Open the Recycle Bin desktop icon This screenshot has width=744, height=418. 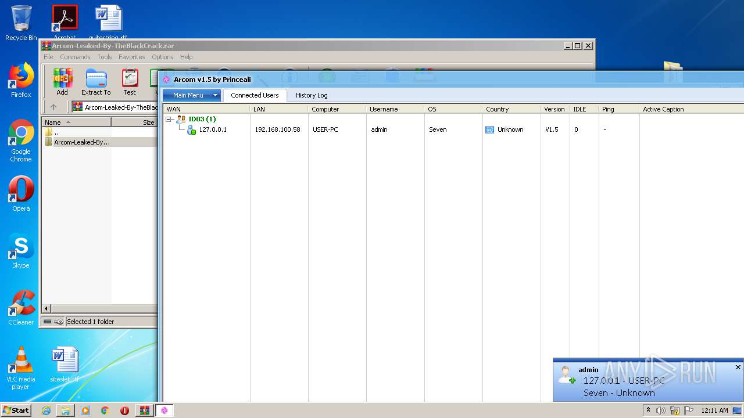[x=21, y=23]
